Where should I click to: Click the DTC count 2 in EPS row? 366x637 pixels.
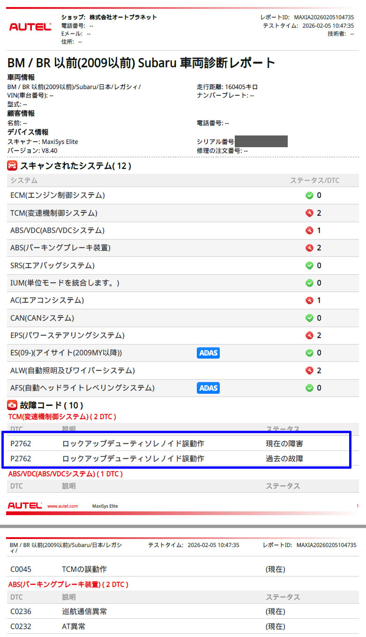(319, 335)
